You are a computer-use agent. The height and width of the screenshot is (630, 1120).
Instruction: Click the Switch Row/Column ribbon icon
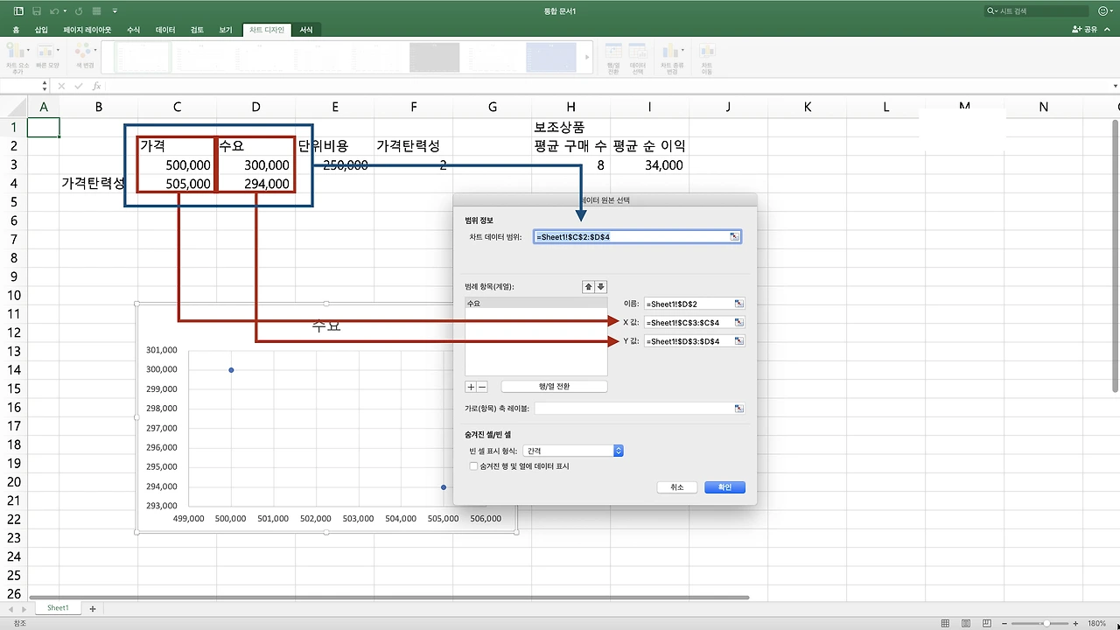(613, 57)
